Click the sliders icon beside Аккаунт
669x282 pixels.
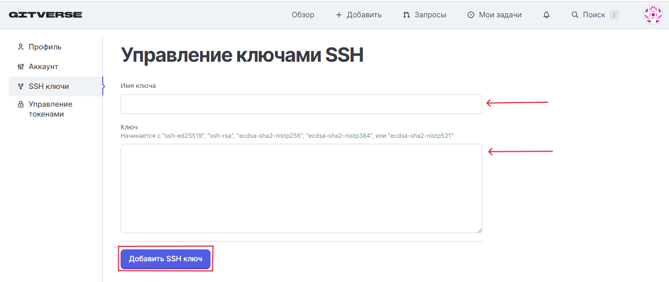pyautogui.click(x=21, y=67)
